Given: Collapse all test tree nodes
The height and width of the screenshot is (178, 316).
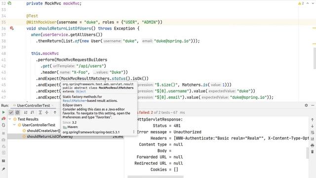Looking at the screenshot, I should pyautogui.click(x=47, y=112).
